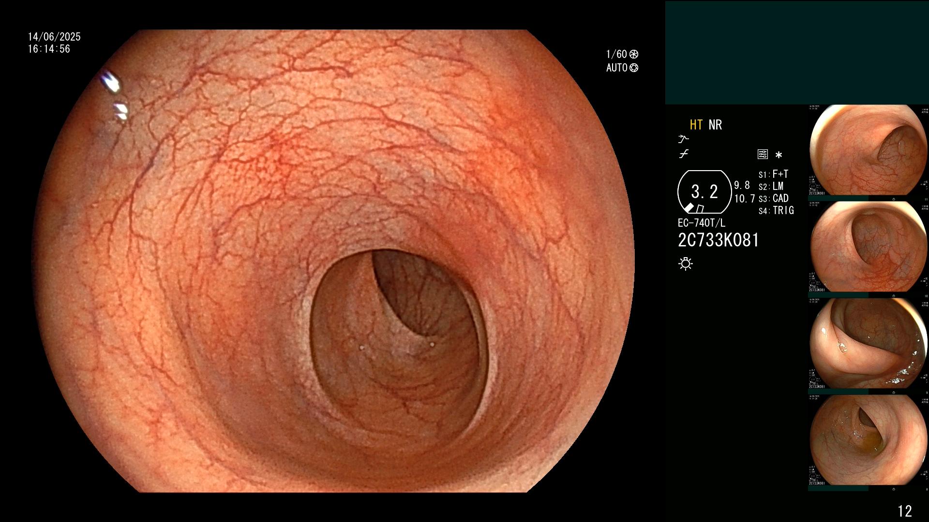Image resolution: width=929 pixels, height=522 pixels.
Task: Click the filled channel marker in scope diagram
Action: (x=689, y=208)
